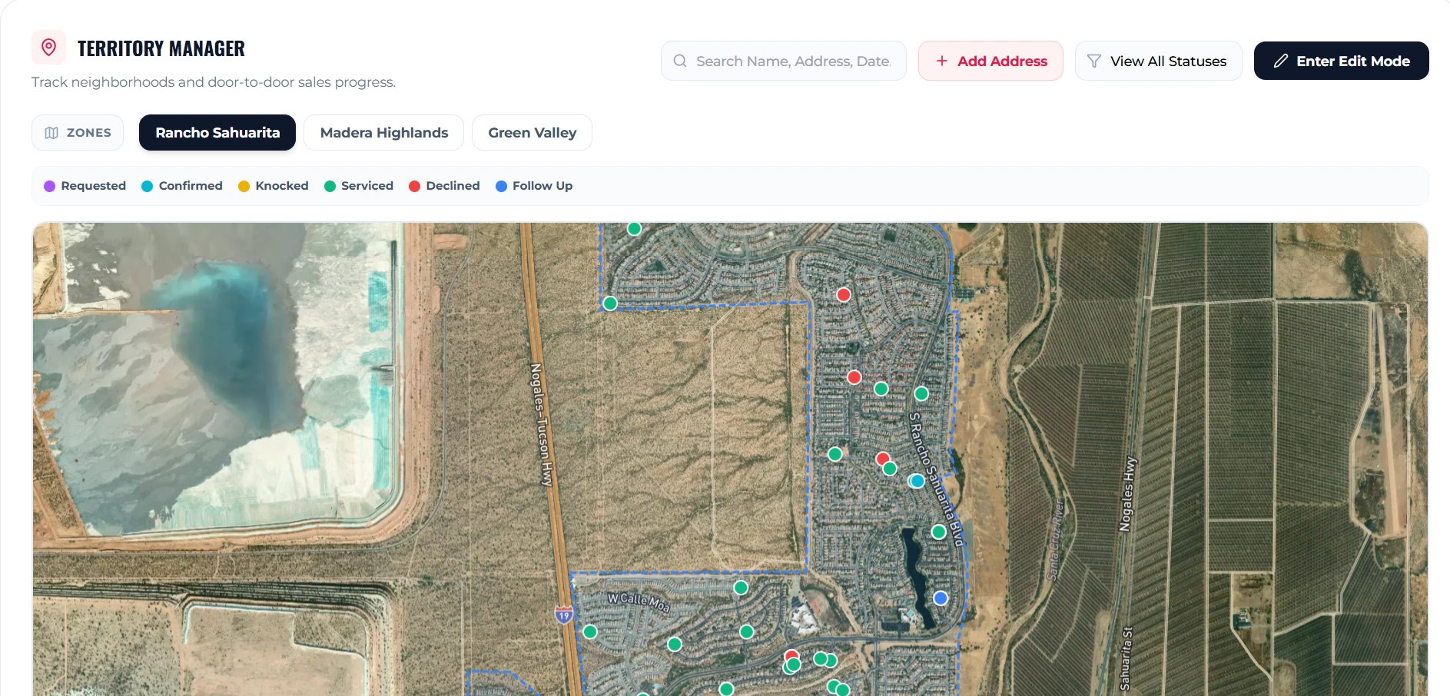Click the magnifier icon in the search box
The height and width of the screenshot is (696, 1450).
click(680, 61)
